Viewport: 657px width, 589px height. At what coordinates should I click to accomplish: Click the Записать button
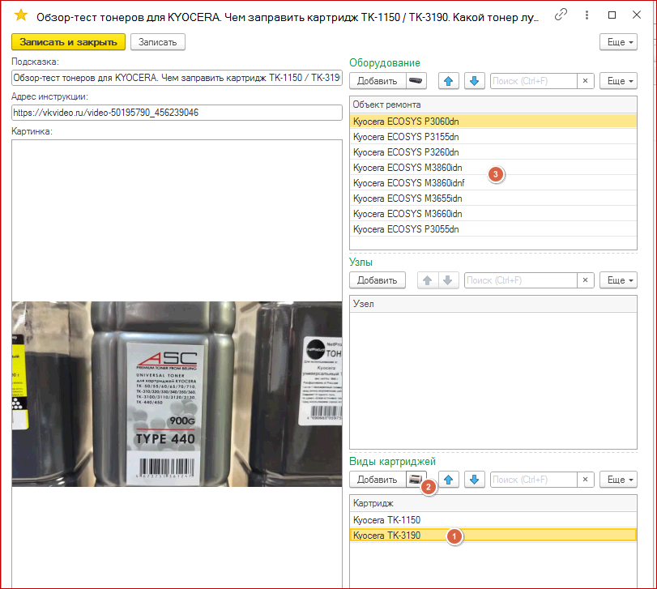tap(157, 42)
